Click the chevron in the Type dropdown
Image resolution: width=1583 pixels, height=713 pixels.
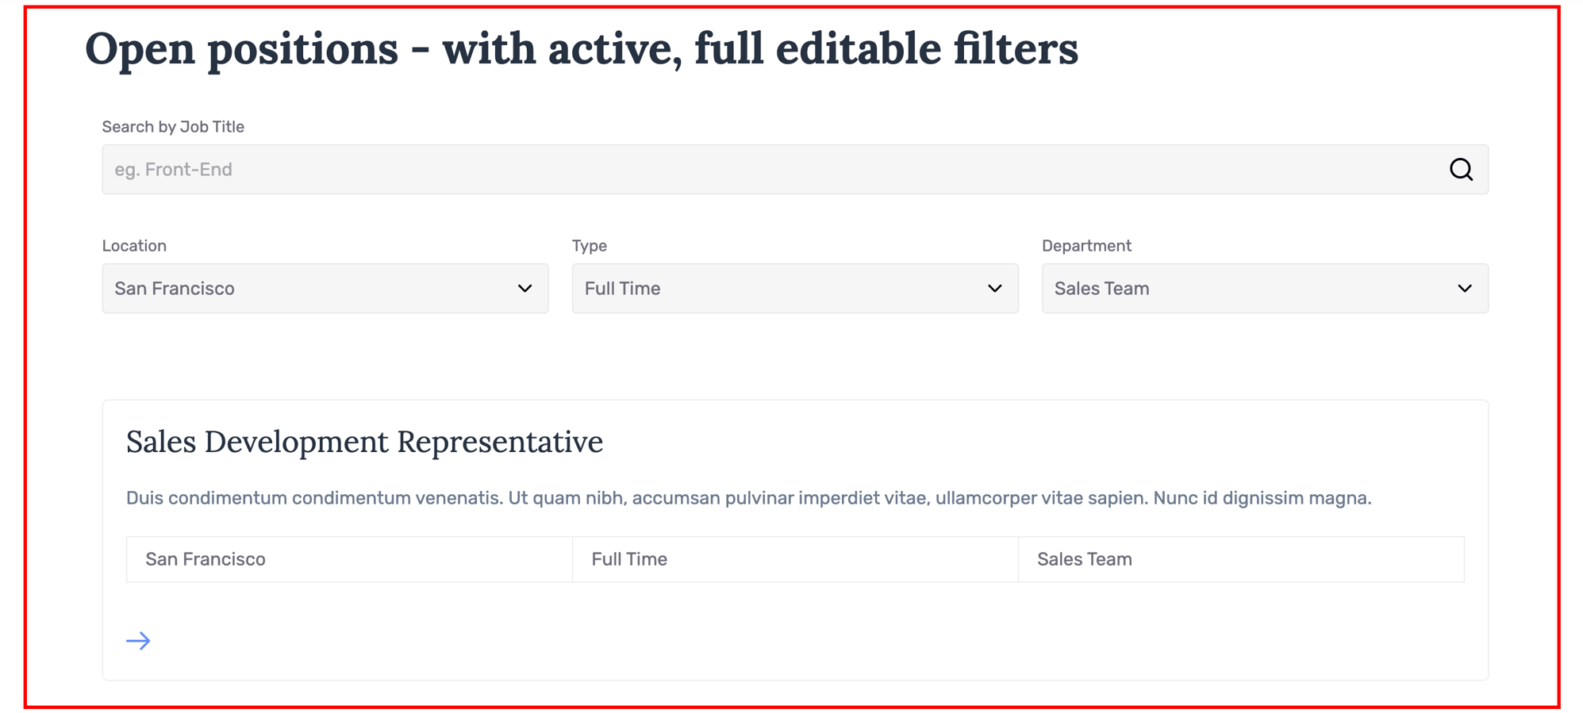click(x=994, y=289)
